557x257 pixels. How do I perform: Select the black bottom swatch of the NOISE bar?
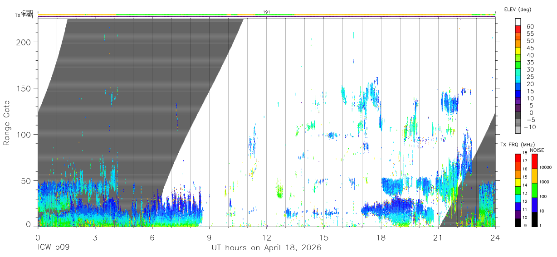point(534,219)
